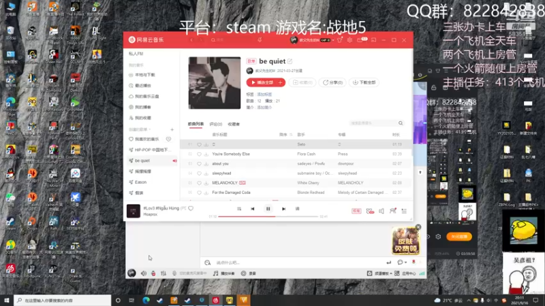Pause the currently playing song
This screenshot has width=545, height=306.
click(268, 209)
